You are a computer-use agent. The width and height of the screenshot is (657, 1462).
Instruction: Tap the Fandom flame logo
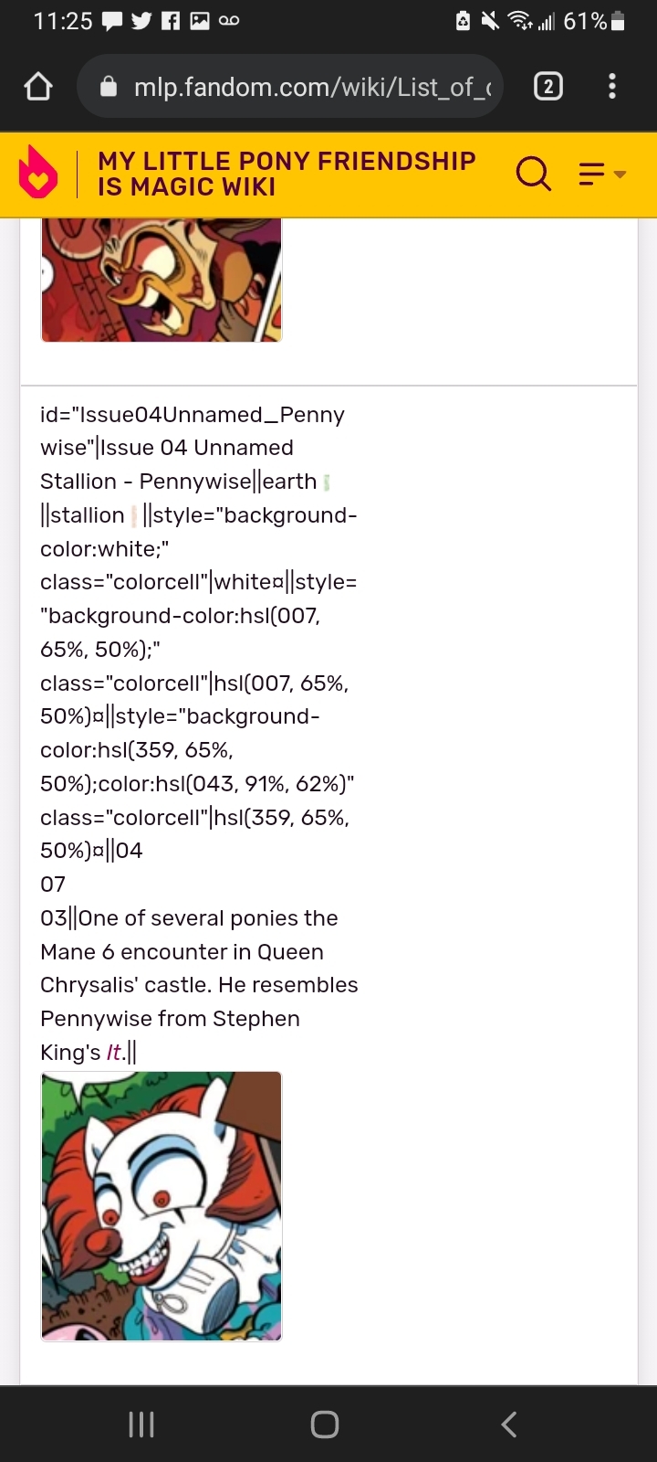(38, 174)
